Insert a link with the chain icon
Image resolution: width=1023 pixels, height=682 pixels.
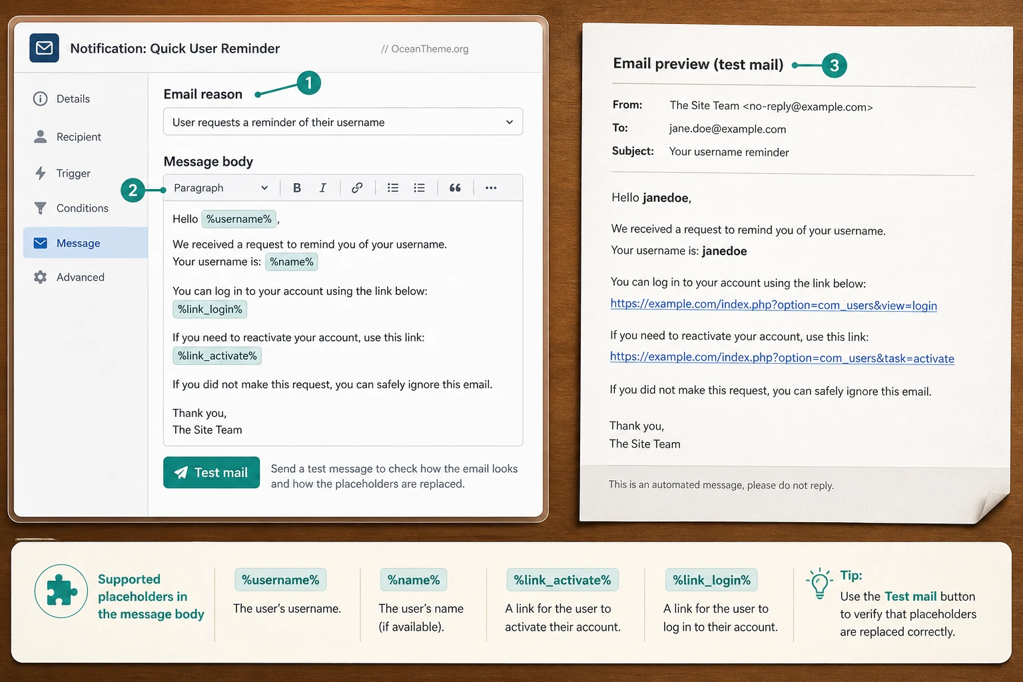click(x=357, y=188)
